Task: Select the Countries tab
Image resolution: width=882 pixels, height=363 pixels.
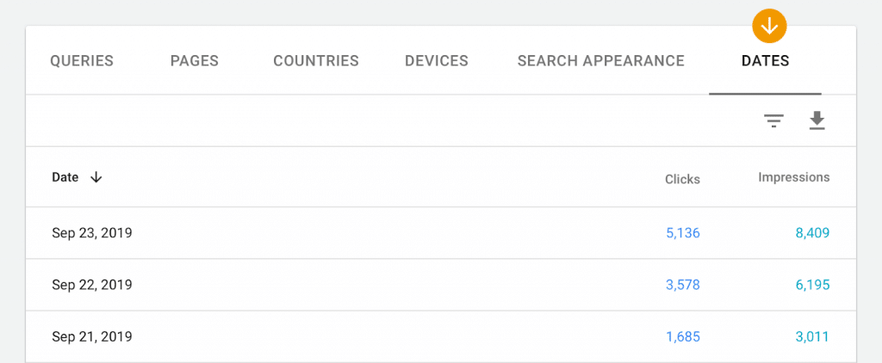Action: point(316,61)
